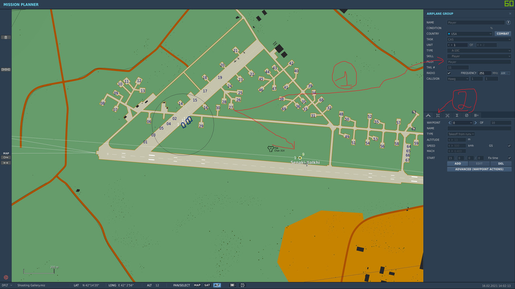
Task: Open the CALLSIGN dropdown showing Hawg
Action: 458,79
